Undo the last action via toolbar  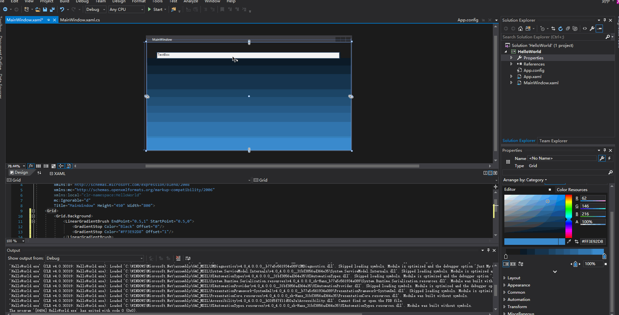(x=62, y=10)
